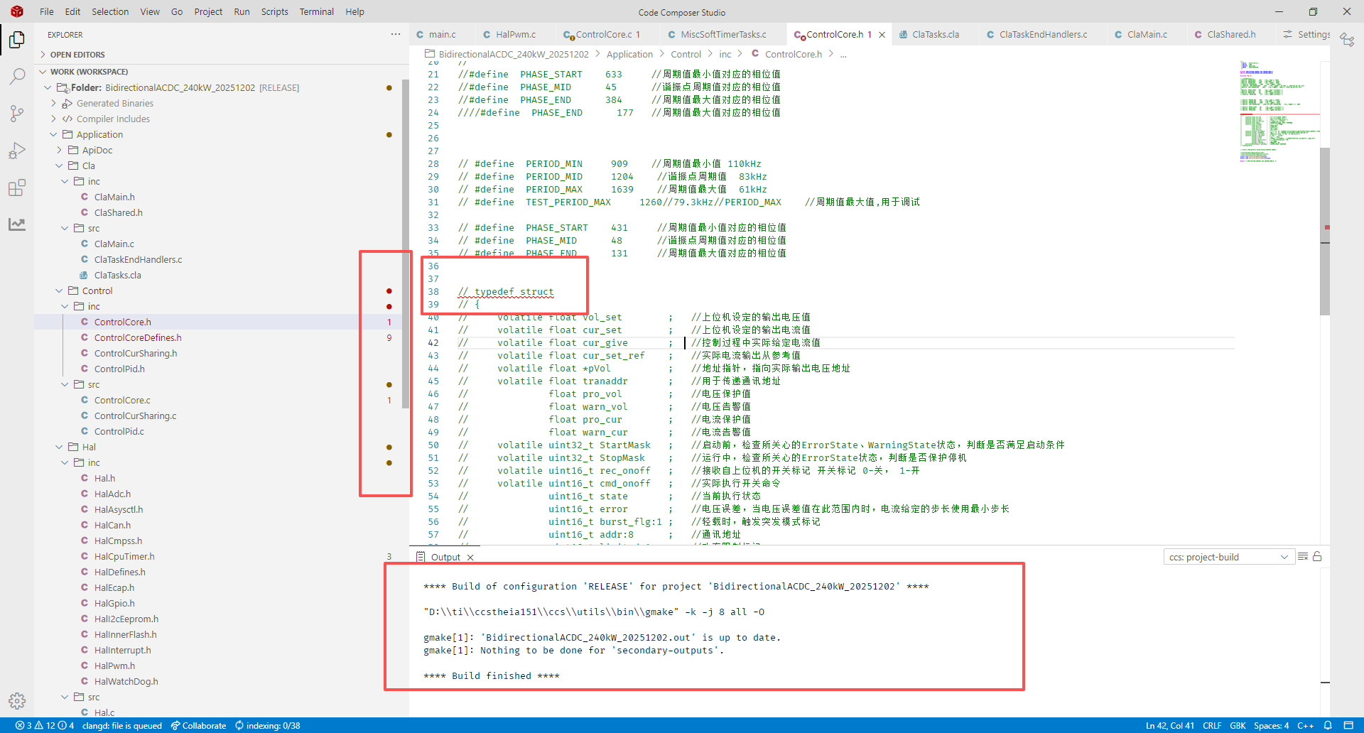Viewport: 1364px width, 733px height.
Task: Show problems via errors and warnings indicator
Action: 45,725
